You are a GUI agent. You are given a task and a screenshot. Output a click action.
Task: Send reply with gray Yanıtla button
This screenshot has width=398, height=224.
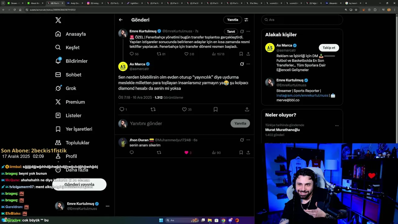tap(240, 124)
